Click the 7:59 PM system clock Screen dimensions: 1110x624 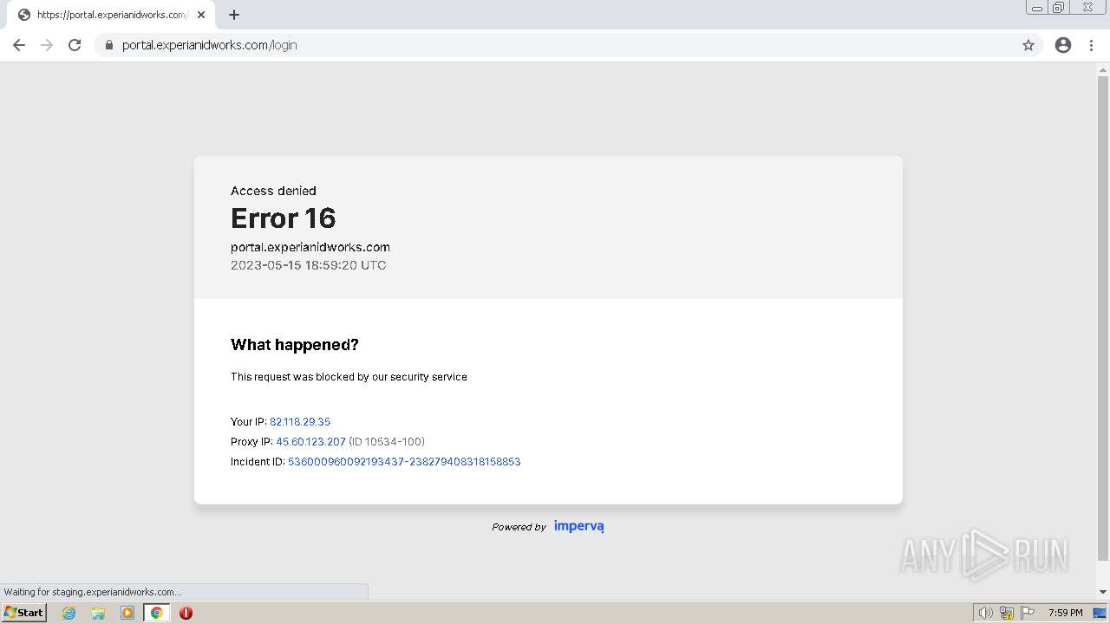click(x=1065, y=613)
